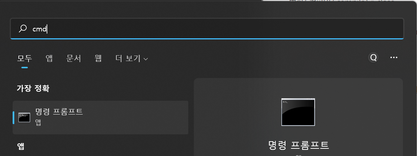
Task: Click 명령 프롬프트 title in the preview pane
Action: tap(298, 145)
